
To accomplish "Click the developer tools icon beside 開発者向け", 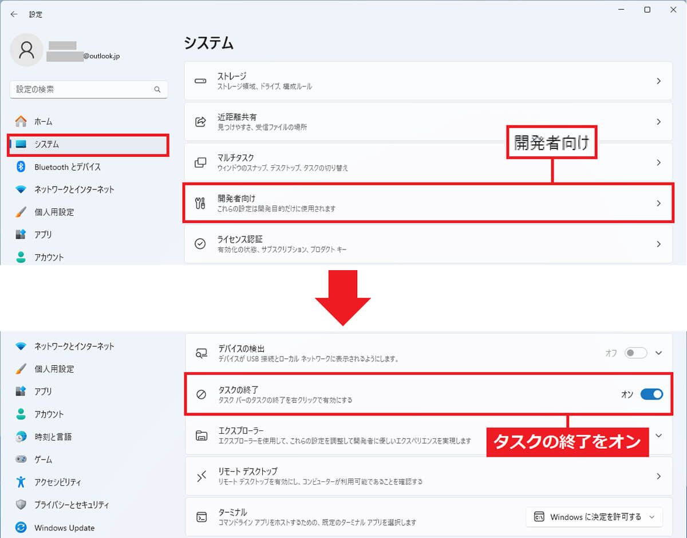I will pyautogui.click(x=200, y=203).
